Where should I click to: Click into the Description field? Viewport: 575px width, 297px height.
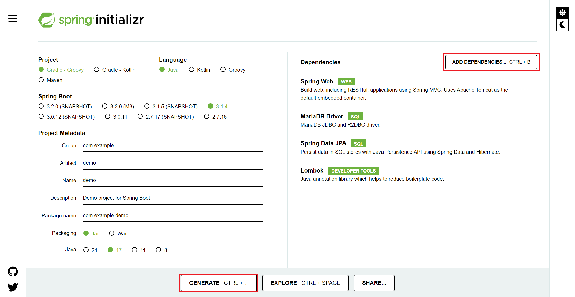click(x=172, y=198)
